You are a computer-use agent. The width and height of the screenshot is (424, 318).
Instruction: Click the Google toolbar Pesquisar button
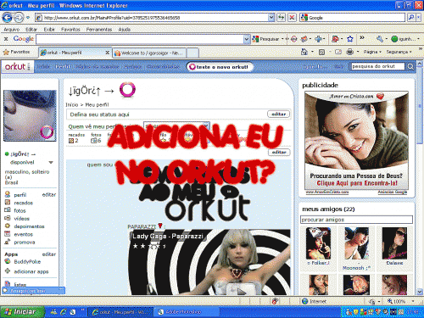(x=266, y=39)
